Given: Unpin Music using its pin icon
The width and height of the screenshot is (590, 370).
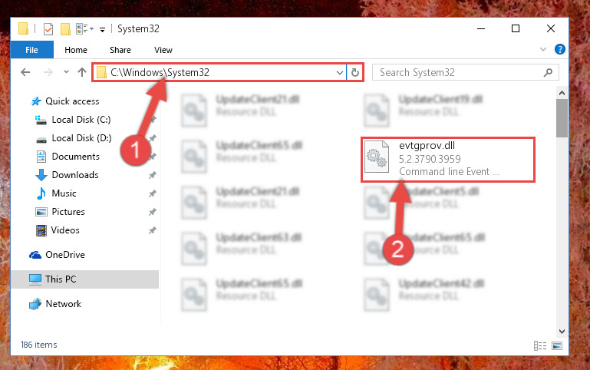Looking at the screenshot, I should [x=152, y=193].
